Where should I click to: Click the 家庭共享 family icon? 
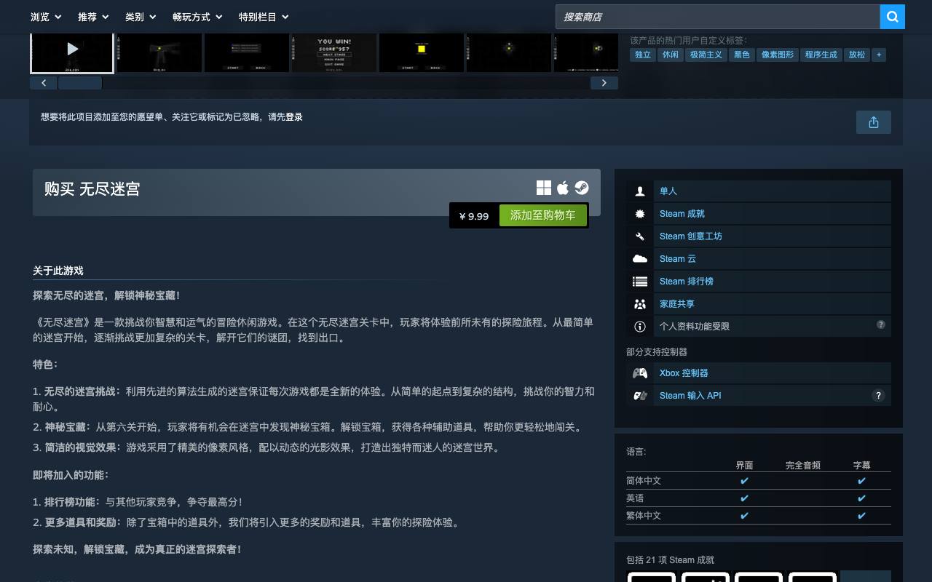[x=640, y=304]
